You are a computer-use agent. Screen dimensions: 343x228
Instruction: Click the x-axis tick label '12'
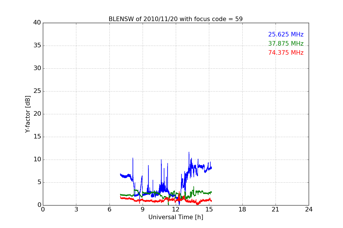point(176,209)
